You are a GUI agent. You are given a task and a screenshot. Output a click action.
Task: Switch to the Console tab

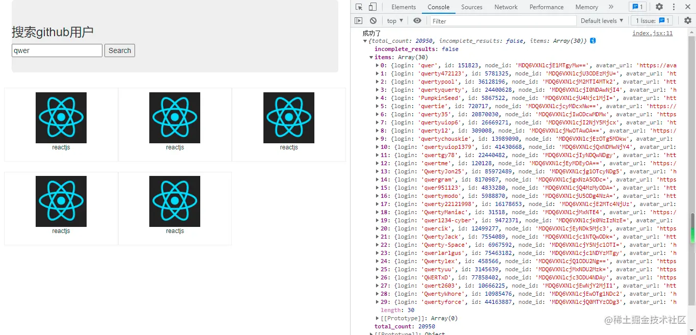click(x=439, y=7)
